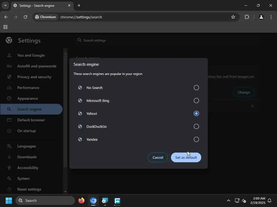This screenshot has height=207, width=277.
Task: Click the taskbar Search box
Action: point(45,201)
